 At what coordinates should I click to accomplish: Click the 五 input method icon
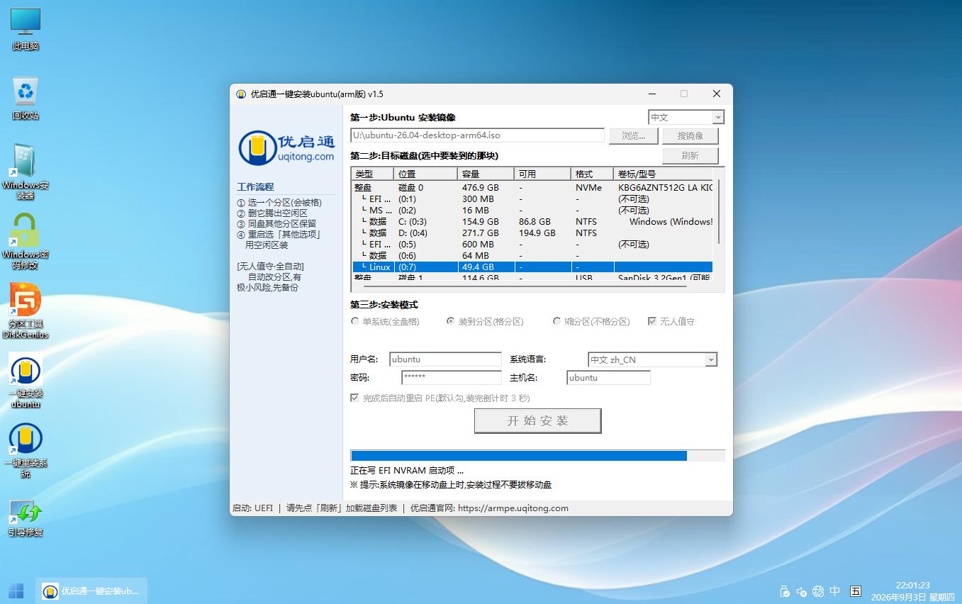pyautogui.click(x=856, y=591)
